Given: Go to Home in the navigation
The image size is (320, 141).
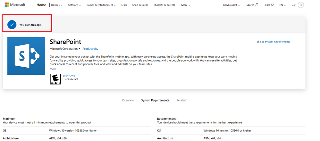Looking at the screenshot, I should click(x=41, y=5).
